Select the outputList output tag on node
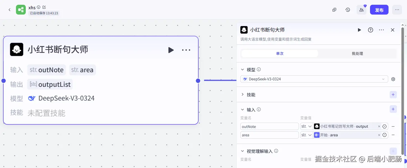Image resolution: width=407 pixels, height=168 pixels. click(x=50, y=84)
